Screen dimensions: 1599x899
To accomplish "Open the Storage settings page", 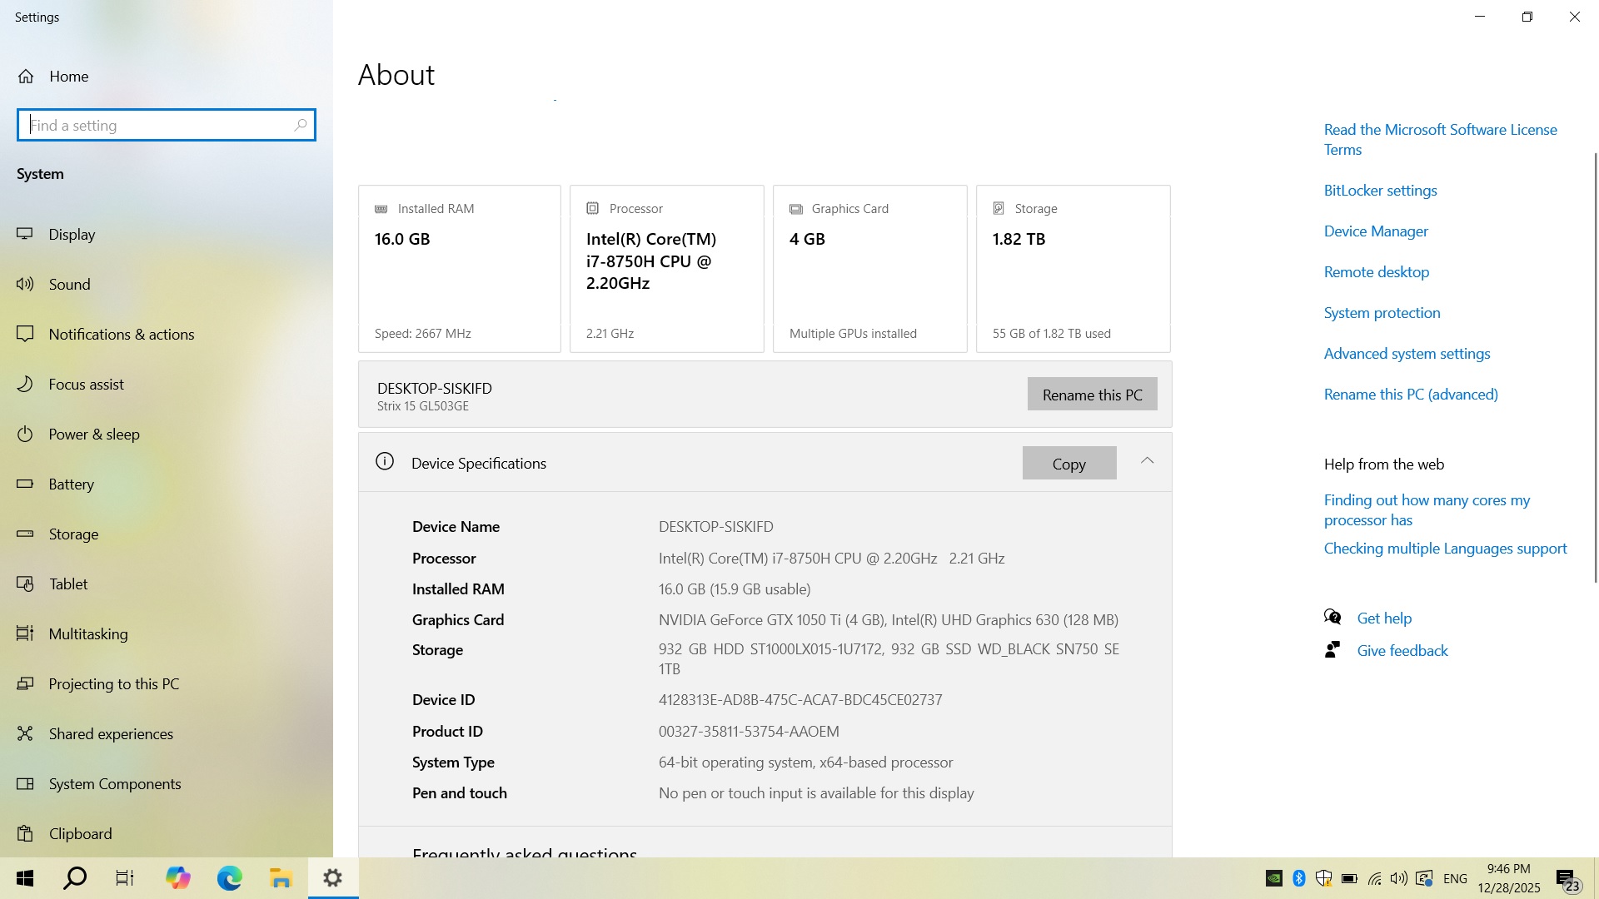I will pos(73,534).
